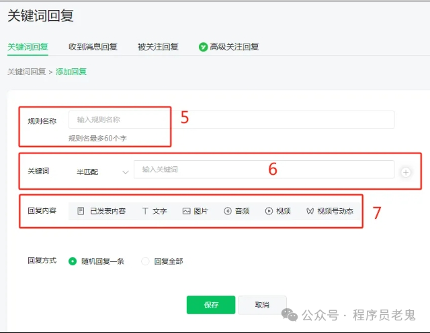Screen dimensions: 430x333
Task: Expand the 半匹配 match type dropdown
Action: point(103,172)
